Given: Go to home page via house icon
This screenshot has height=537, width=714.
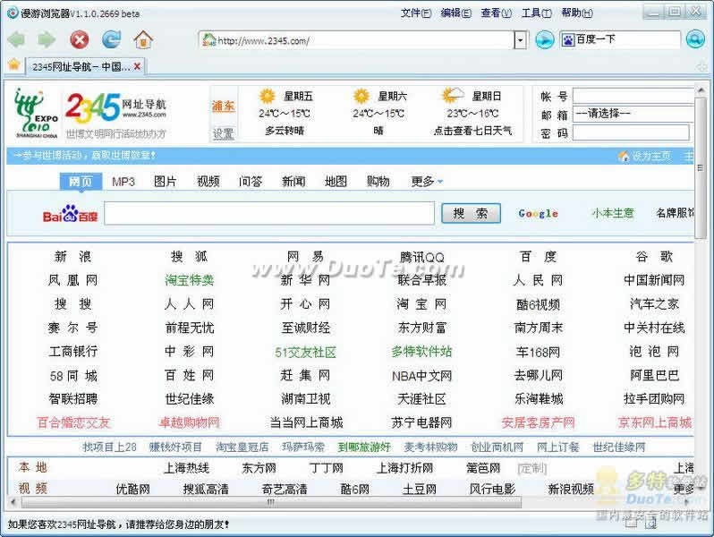Looking at the screenshot, I should [143, 39].
